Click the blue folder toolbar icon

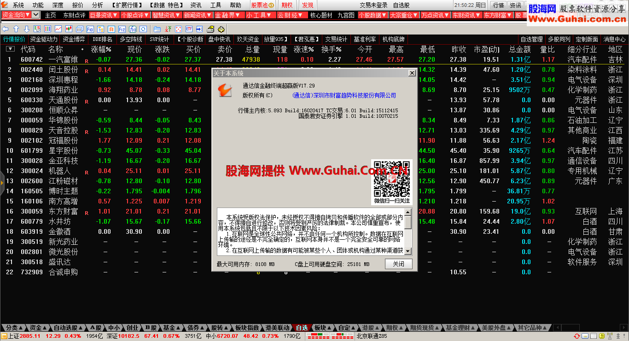point(157,29)
